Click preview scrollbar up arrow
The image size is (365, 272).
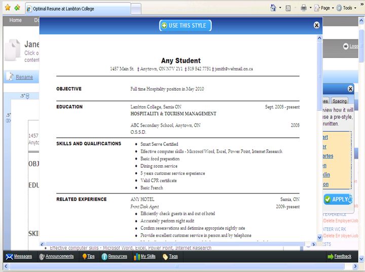[319, 37]
